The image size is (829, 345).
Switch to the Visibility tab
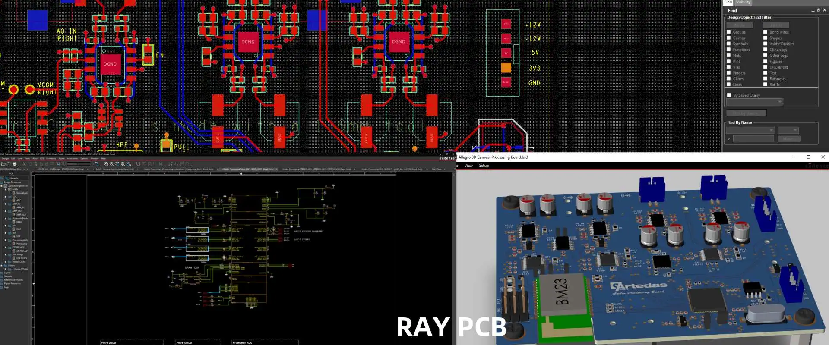pyautogui.click(x=743, y=3)
